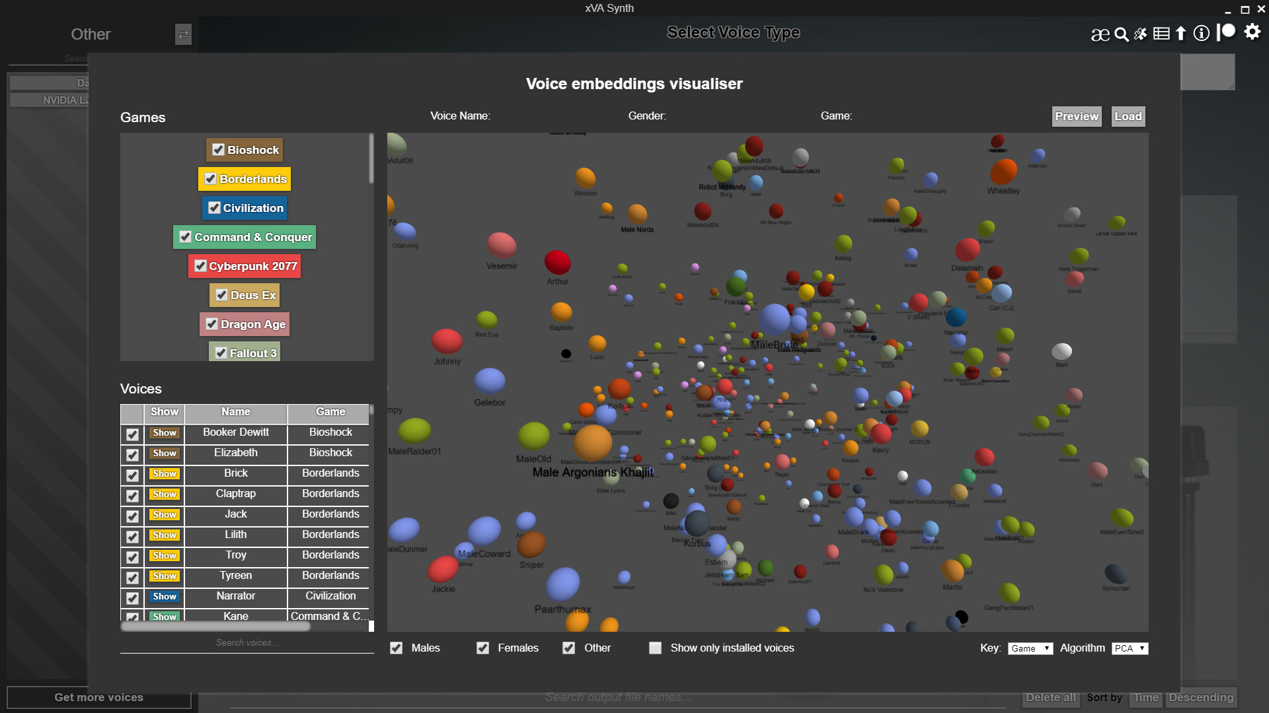Viewport: 1269px width, 713px height.
Task: Open the Algorithm dropdown showing PCA
Action: (1130, 648)
